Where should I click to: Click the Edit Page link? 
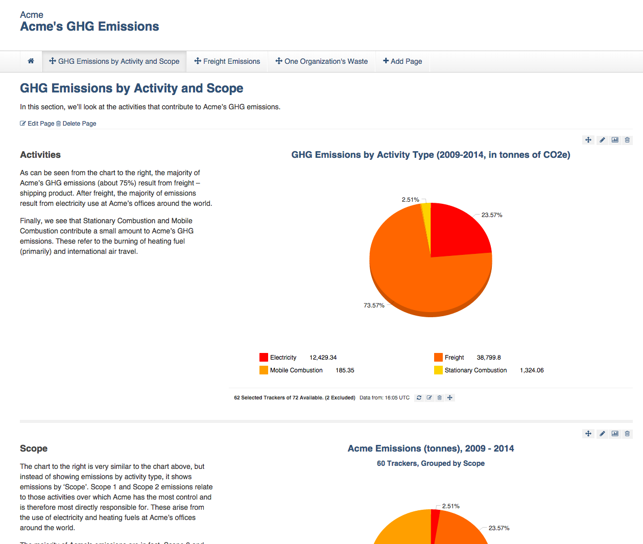(x=37, y=124)
